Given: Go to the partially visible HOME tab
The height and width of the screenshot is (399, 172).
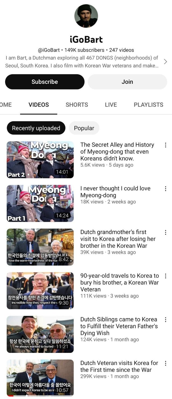Looking at the screenshot, I should tap(6, 105).
